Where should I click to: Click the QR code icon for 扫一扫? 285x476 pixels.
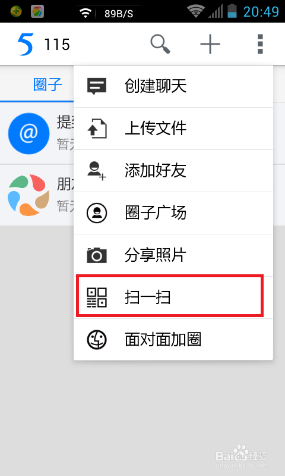tap(97, 297)
